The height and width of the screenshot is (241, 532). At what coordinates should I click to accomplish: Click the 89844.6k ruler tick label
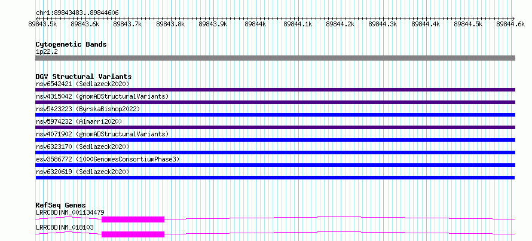(x=510, y=24)
